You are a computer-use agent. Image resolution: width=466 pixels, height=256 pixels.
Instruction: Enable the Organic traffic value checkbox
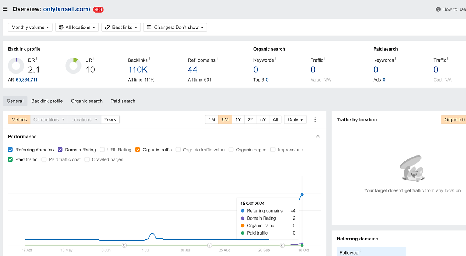pos(178,150)
